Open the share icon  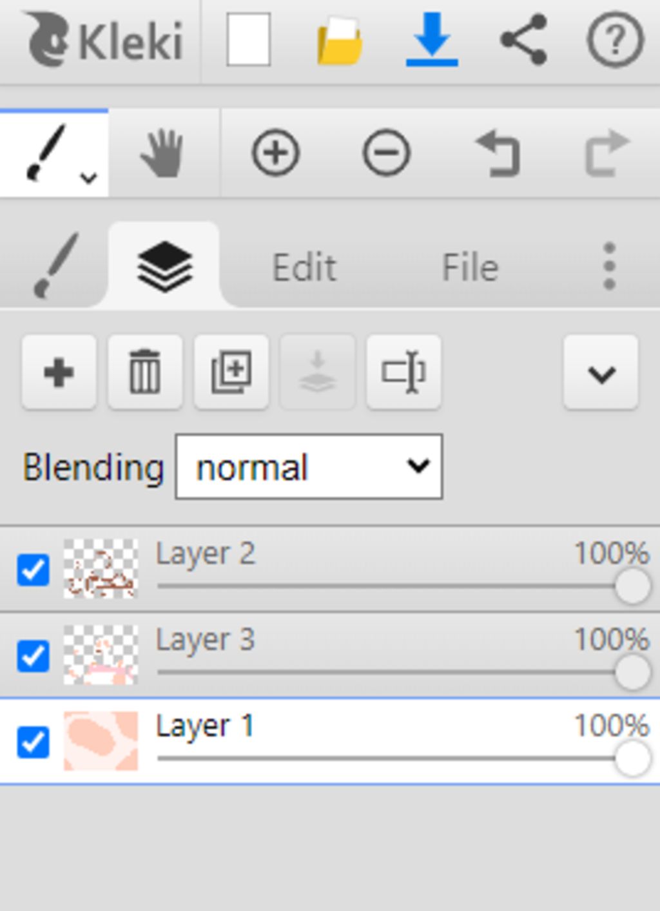pyautogui.click(x=523, y=40)
